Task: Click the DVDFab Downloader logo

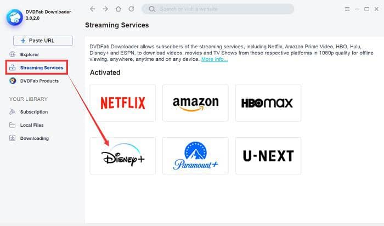Action: coord(15,17)
